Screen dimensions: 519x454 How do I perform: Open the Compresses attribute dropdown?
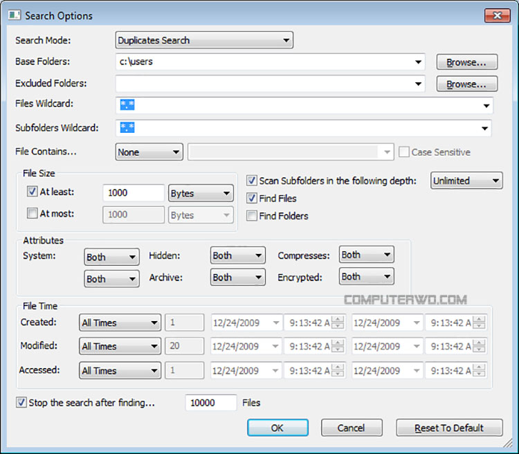366,255
